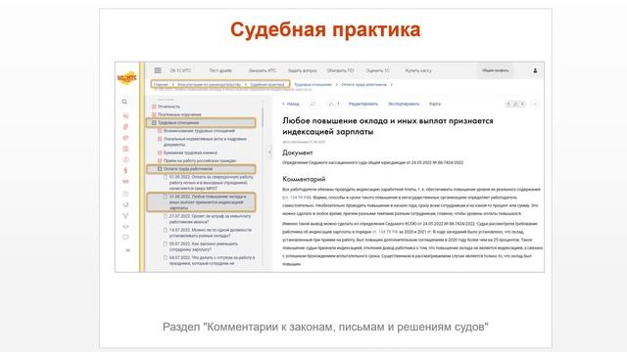Expand the sidebar with bottom chevron

click(128, 250)
